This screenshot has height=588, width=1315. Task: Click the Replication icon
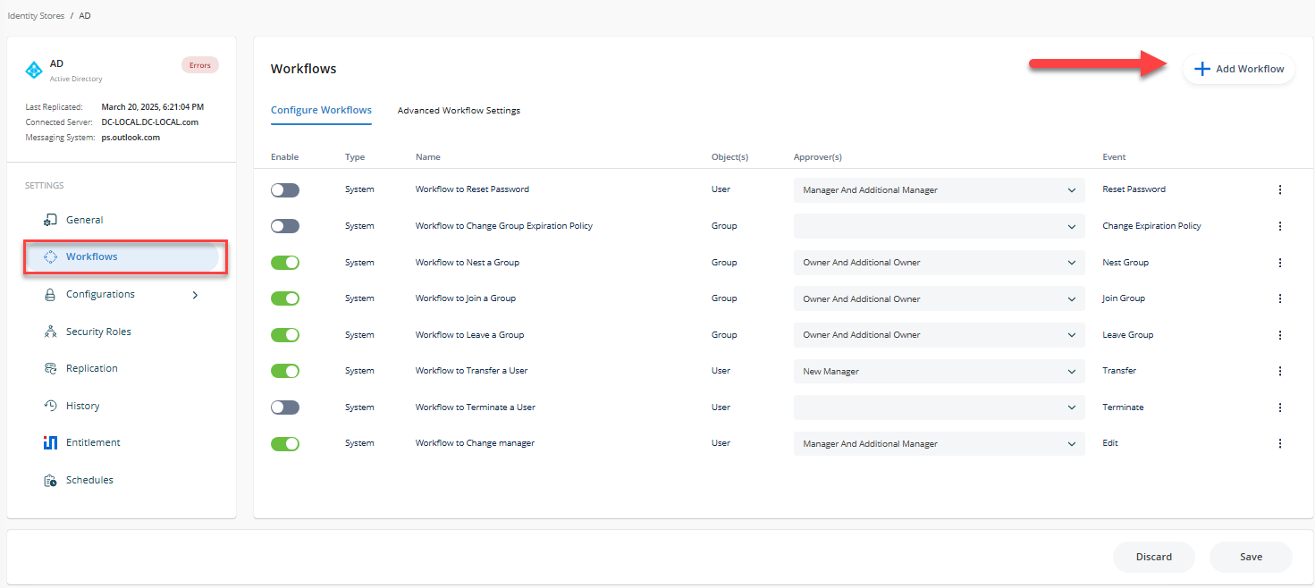click(x=51, y=368)
